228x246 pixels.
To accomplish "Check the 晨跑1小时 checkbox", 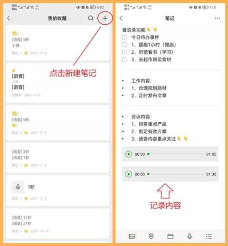I will pyautogui.click(x=124, y=45).
